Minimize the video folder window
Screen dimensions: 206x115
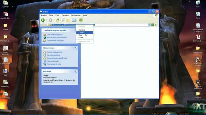click(150, 11)
